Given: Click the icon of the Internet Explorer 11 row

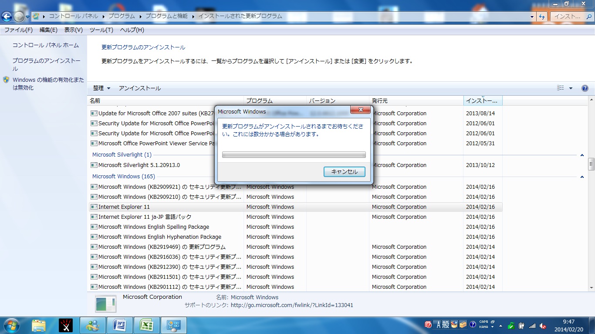Looking at the screenshot, I should pyautogui.click(x=94, y=207).
